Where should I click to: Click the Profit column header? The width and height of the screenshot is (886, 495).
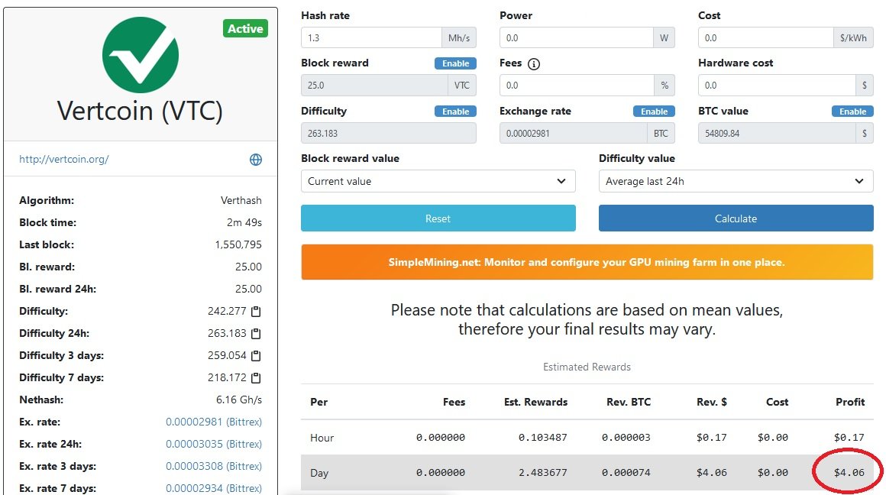tap(850, 402)
